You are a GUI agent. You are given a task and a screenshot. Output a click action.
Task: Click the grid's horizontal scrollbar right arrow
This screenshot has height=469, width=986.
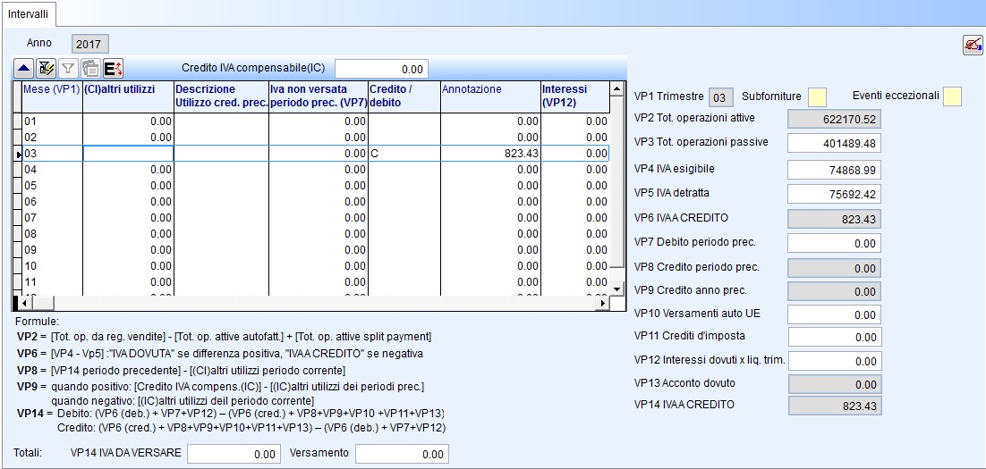point(602,303)
